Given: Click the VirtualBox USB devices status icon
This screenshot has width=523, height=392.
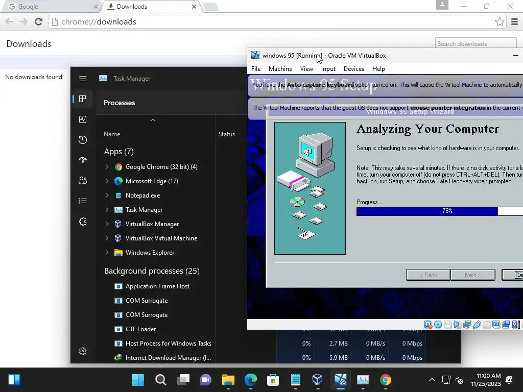Looking at the screenshot, I should pos(477,324).
